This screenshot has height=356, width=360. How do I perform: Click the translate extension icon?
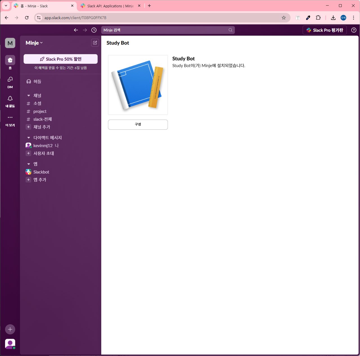(x=298, y=18)
